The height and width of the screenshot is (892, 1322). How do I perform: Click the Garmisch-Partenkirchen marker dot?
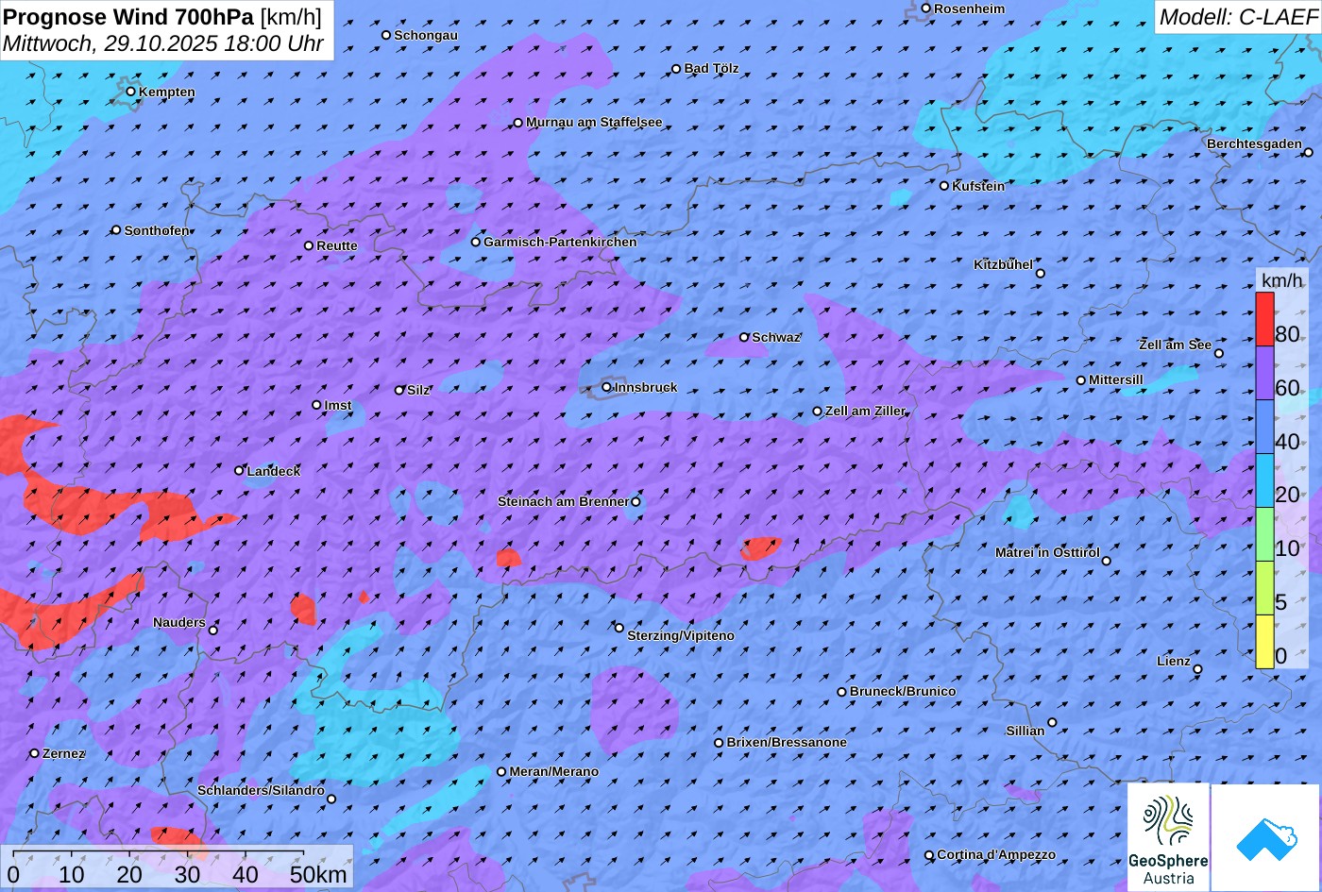pyautogui.click(x=476, y=242)
